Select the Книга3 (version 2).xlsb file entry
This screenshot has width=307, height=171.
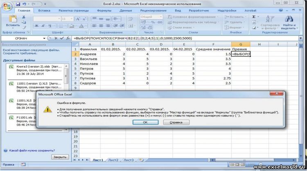coord(36,70)
